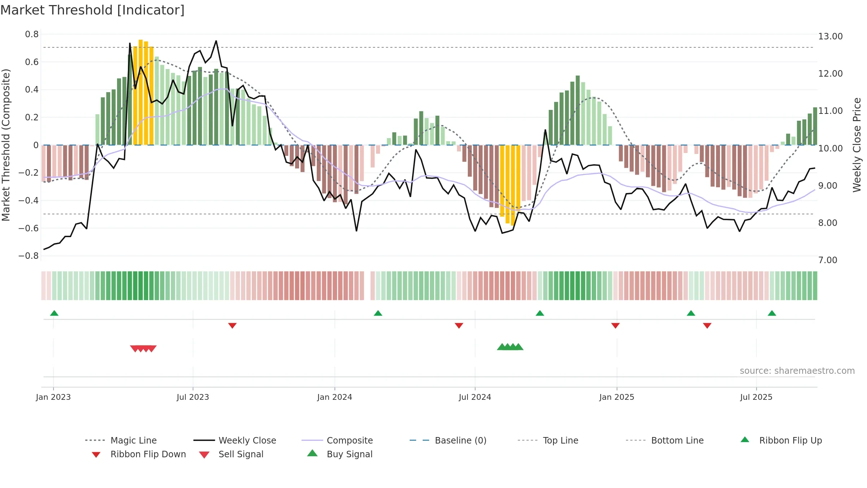Image resolution: width=867 pixels, height=488 pixels.
Task: Click the Market Threshold (Composite) axis title
Action: pos(6,145)
